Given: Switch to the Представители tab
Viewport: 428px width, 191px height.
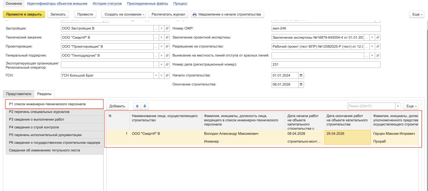Looking at the screenshot, I should point(19,94).
